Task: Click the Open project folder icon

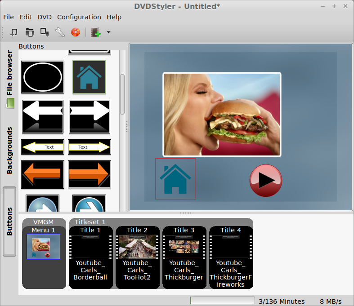Action: point(29,32)
